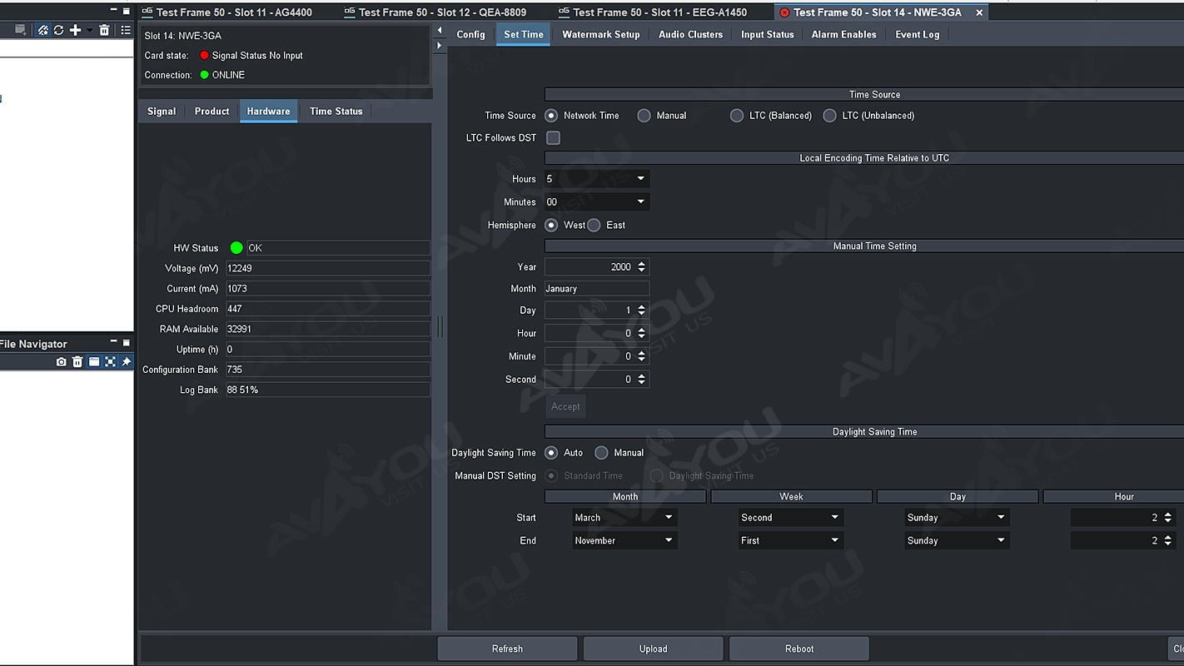Click the Month input field showing January
The image size is (1184, 666).
[596, 289]
